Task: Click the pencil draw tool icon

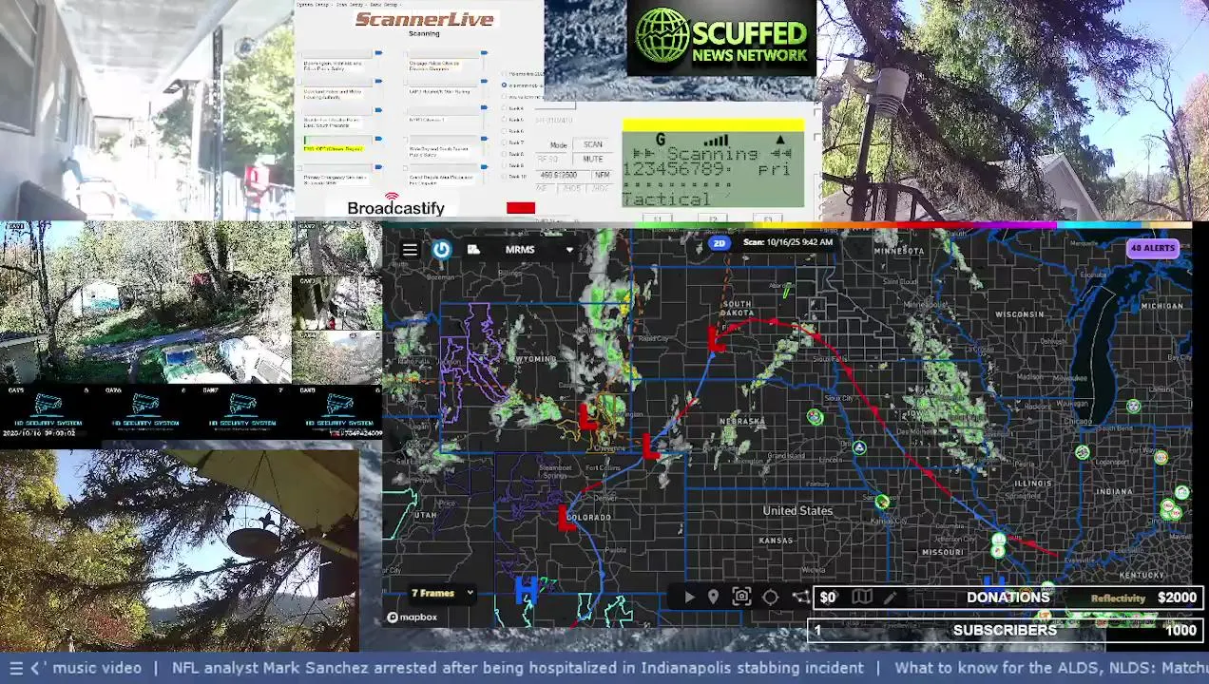Action: pos(890,597)
